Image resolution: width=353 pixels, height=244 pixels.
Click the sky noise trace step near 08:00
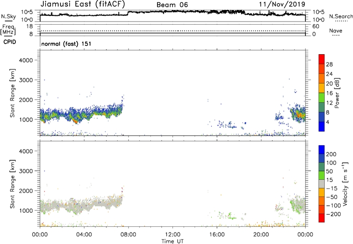pos(128,13)
